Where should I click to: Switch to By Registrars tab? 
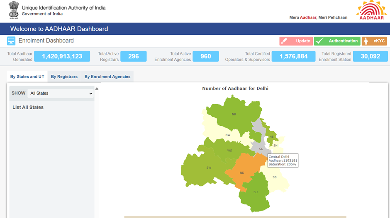click(x=64, y=77)
